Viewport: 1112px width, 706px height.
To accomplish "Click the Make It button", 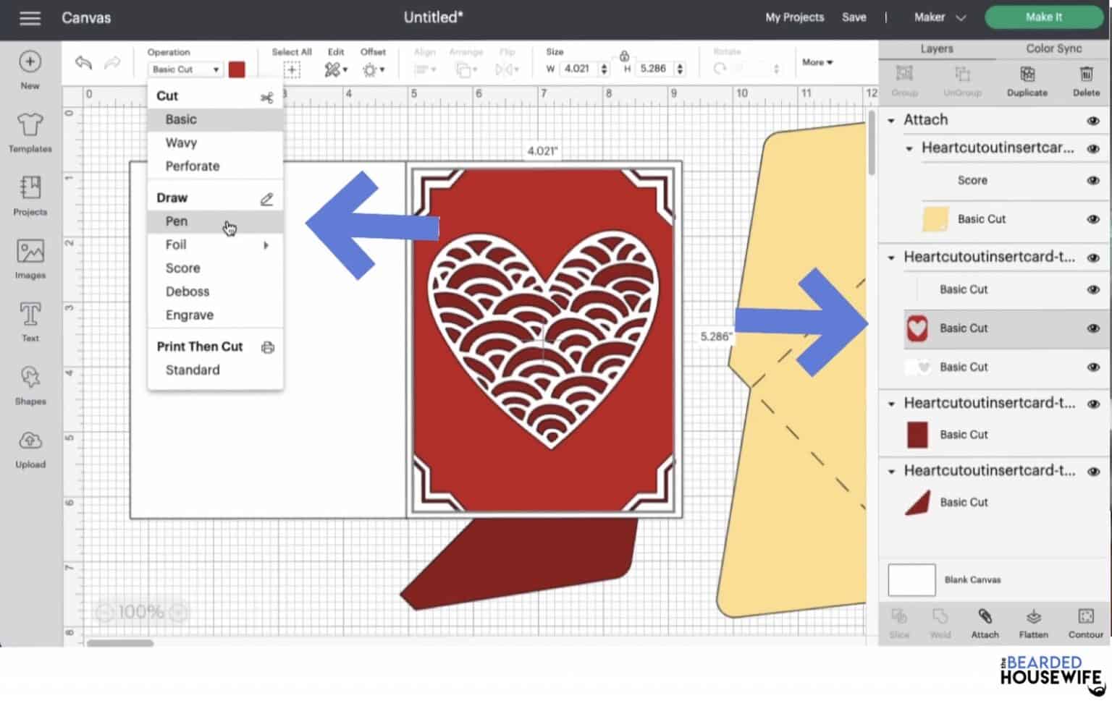I will click(x=1043, y=17).
